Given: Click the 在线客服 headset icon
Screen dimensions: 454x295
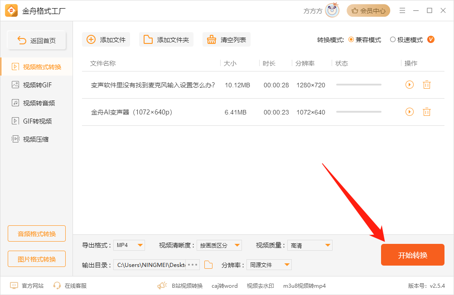Looking at the screenshot, I should click(x=57, y=286).
